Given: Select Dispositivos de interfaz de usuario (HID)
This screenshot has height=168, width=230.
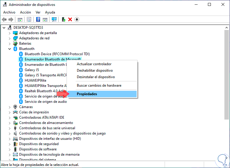Looking at the screenshot, I should [50, 139].
